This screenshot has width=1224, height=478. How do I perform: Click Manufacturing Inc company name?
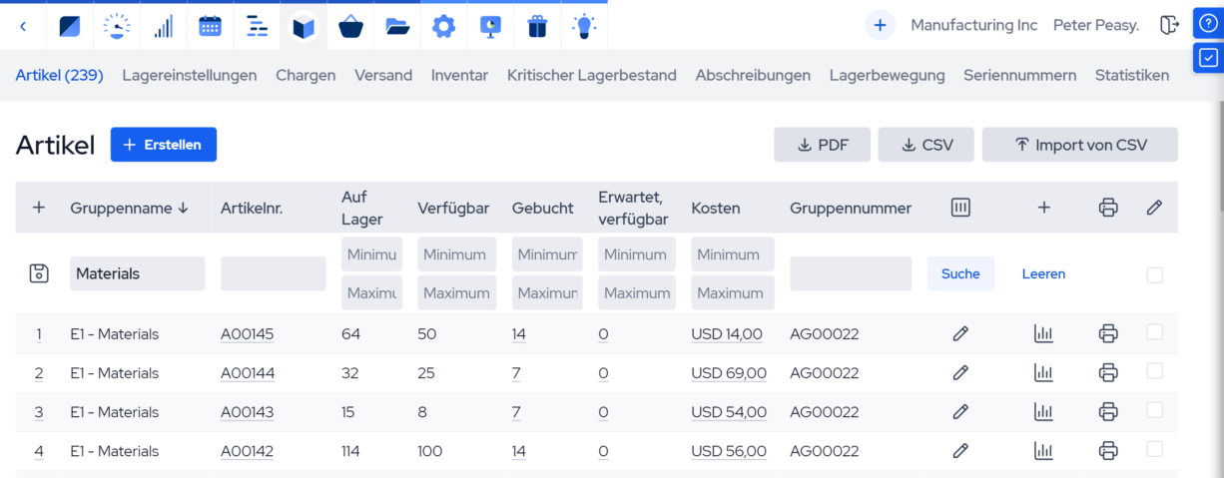click(974, 26)
